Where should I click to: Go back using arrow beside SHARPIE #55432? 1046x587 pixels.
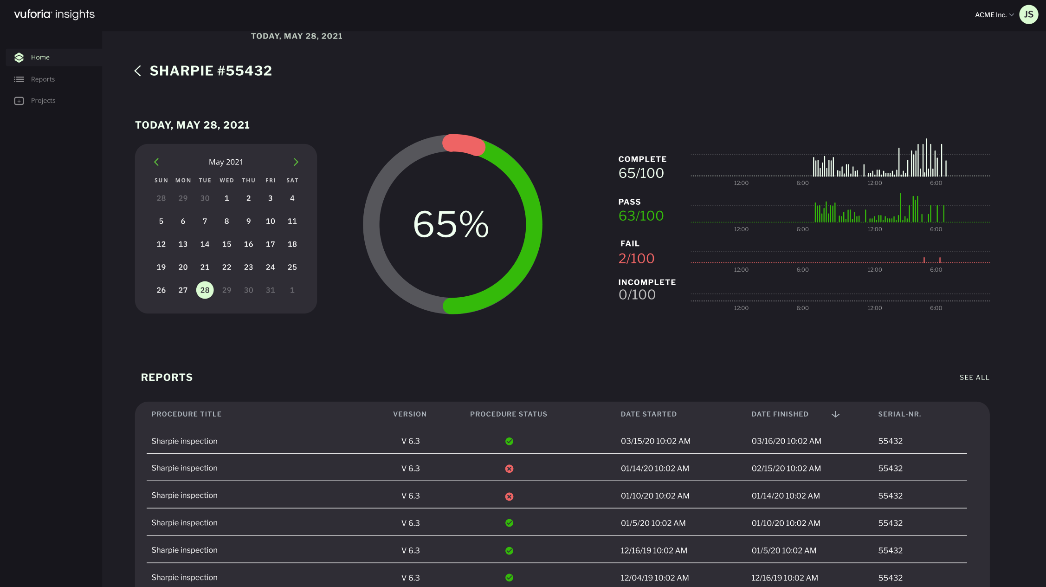pos(137,71)
